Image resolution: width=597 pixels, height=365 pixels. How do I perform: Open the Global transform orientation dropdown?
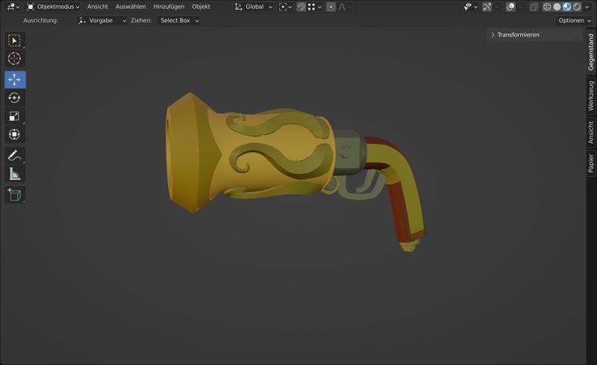254,7
